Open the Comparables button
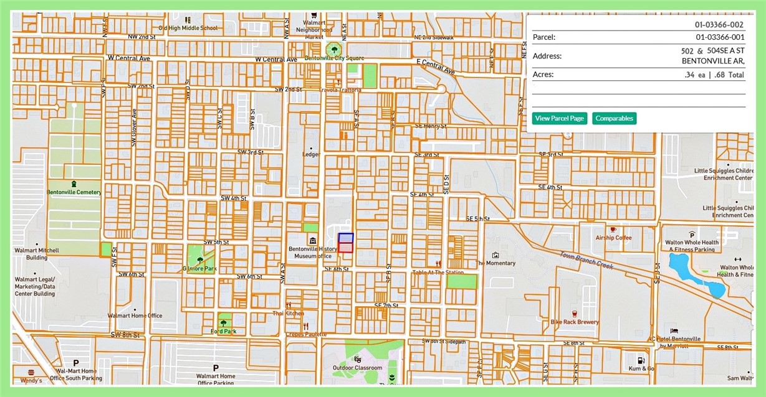Screen dimensions: 766x397 [x=614, y=118]
